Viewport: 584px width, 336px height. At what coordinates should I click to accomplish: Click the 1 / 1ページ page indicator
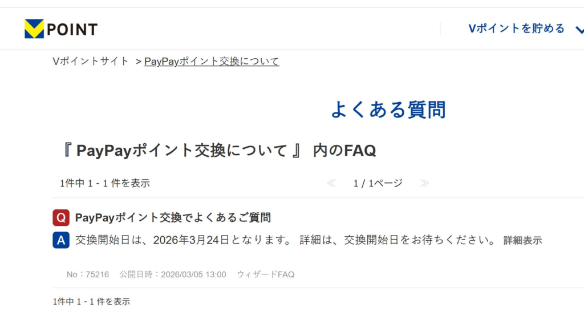pos(378,183)
